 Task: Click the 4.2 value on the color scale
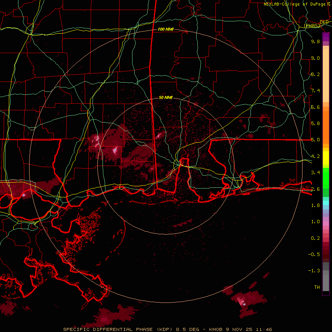(x=315, y=156)
